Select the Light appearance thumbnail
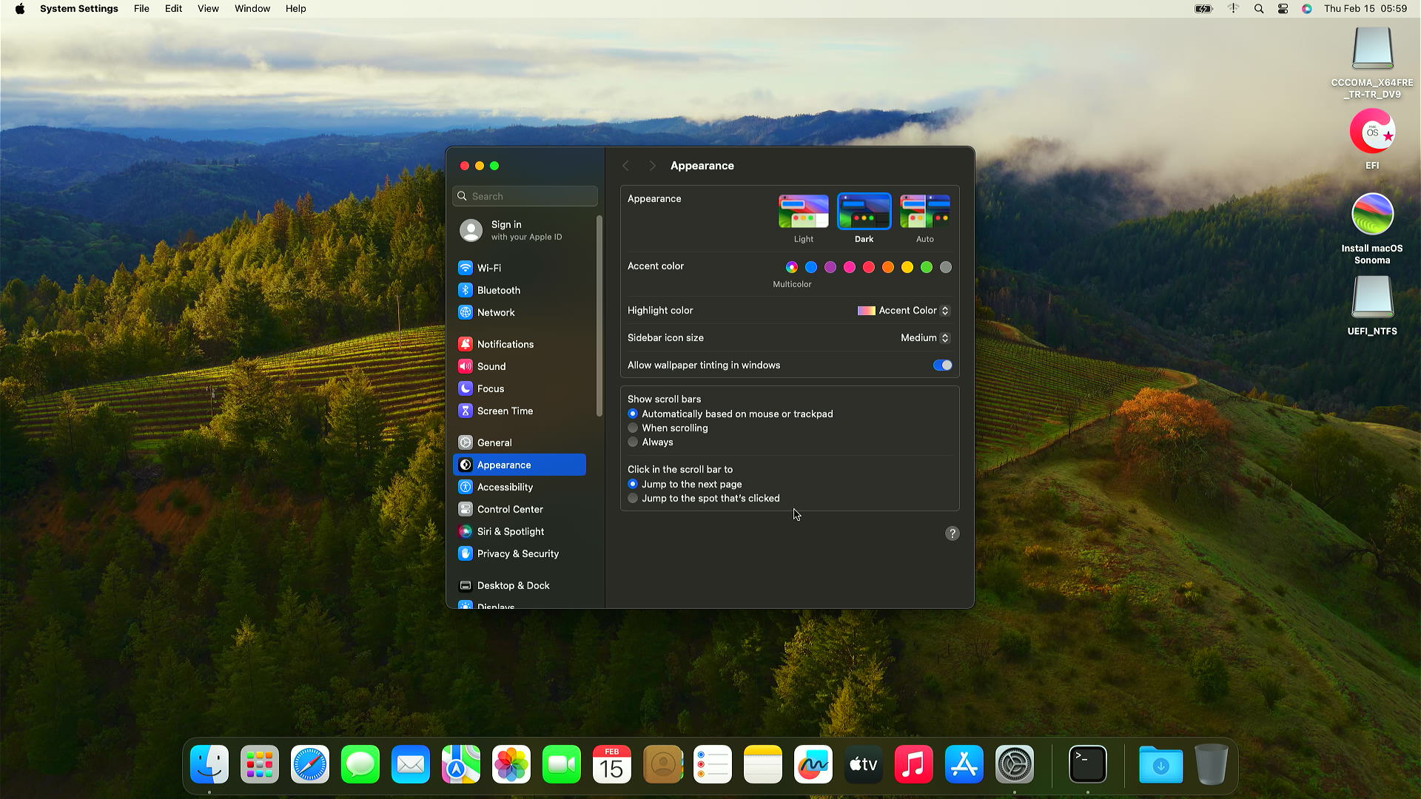The height and width of the screenshot is (799, 1421). point(803,212)
